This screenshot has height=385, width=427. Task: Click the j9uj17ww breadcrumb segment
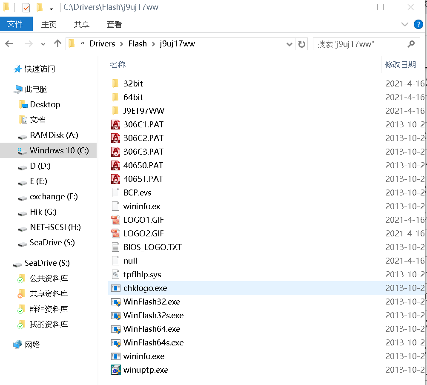pyautogui.click(x=177, y=43)
